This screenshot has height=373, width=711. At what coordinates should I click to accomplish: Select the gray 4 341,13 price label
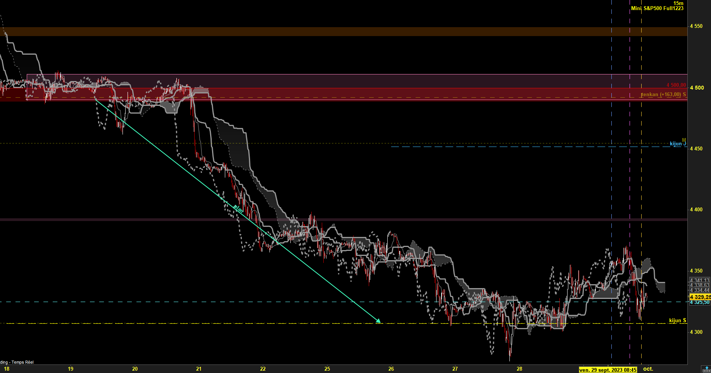[x=700, y=280]
